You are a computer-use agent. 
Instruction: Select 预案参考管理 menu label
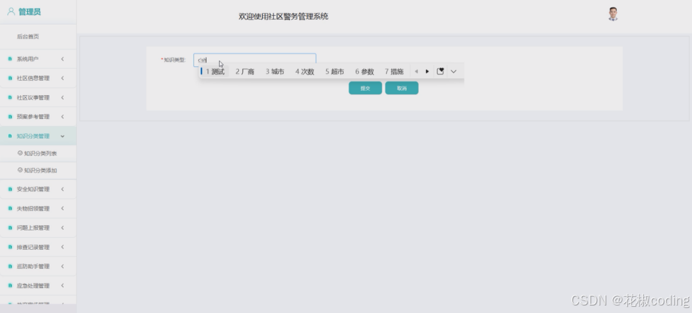click(33, 116)
